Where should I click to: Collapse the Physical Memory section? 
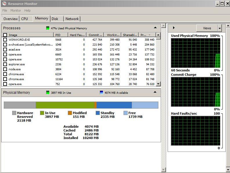coord(155,92)
